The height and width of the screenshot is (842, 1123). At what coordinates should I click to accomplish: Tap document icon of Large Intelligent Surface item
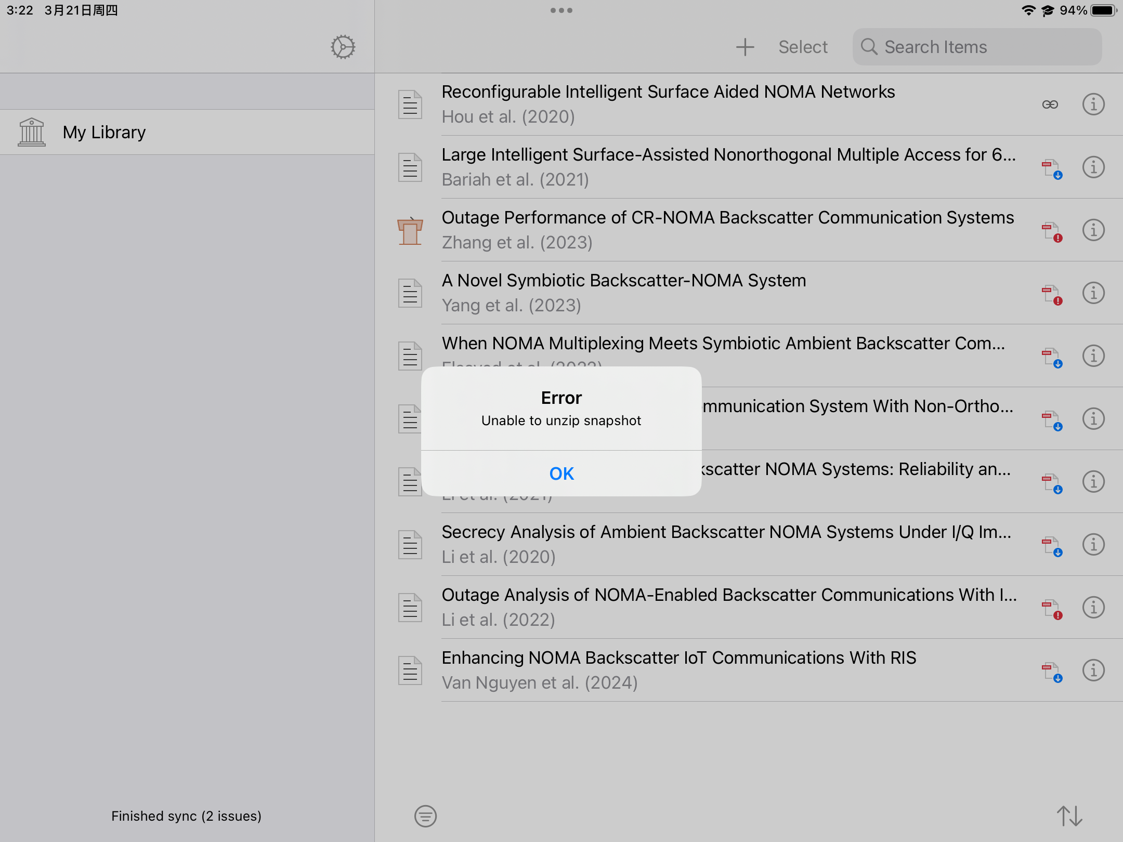[410, 167]
